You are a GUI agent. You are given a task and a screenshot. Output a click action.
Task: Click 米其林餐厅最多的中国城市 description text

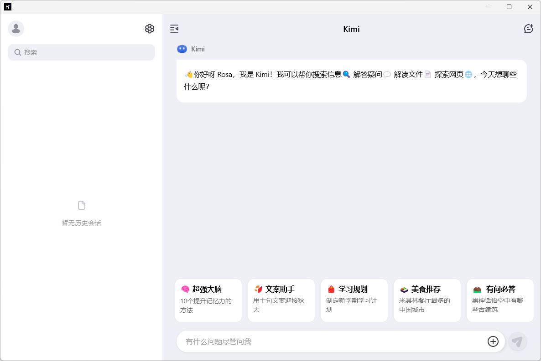click(x=424, y=305)
